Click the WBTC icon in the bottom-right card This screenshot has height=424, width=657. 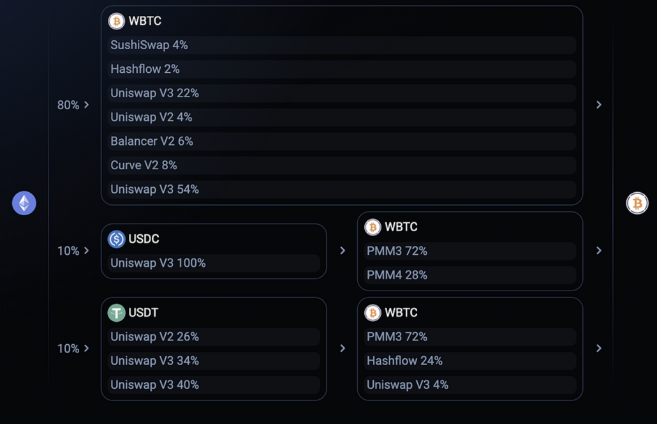[373, 312]
